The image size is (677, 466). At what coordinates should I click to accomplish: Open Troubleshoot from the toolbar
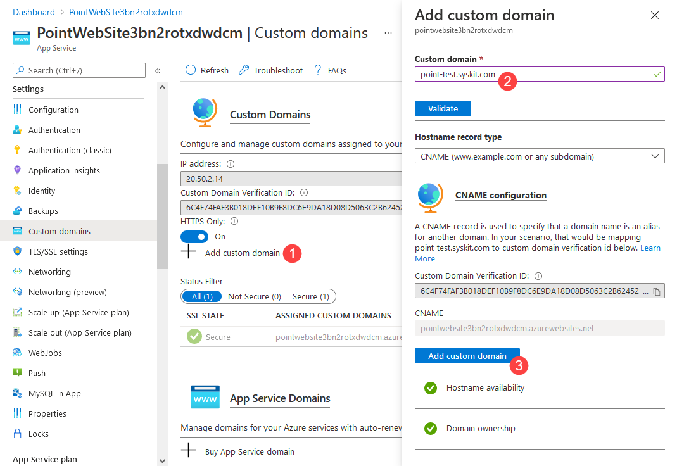tap(270, 70)
